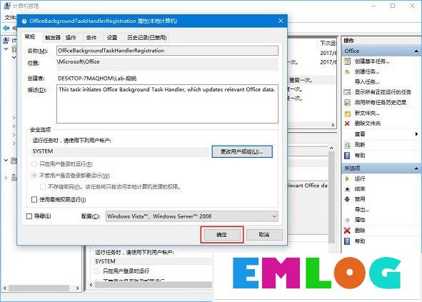Image resolution: width=422 pixels, height=302 pixels.
Task: Check the 隐藏(E) checkbox
Action: tap(29, 216)
